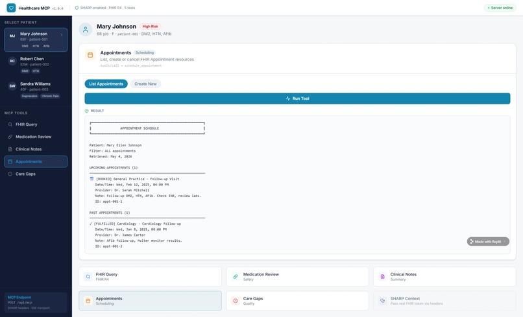
Task: Click the Depression tag under Sandra Williams
Action: (29, 96)
